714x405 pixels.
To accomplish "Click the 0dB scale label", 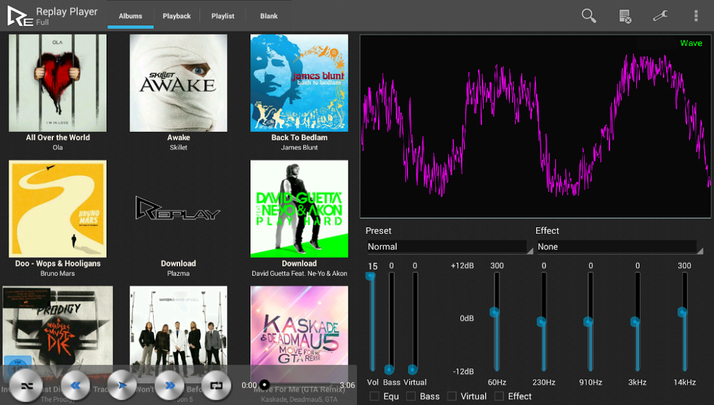I will (x=467, y=319).
